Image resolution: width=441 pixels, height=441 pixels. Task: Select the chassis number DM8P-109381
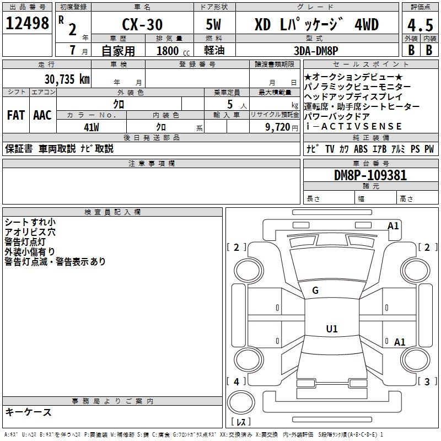[370, 176]
